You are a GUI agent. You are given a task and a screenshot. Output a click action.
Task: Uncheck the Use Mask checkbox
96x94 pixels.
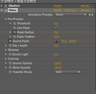pyautogui.click(x=55, y=28)
